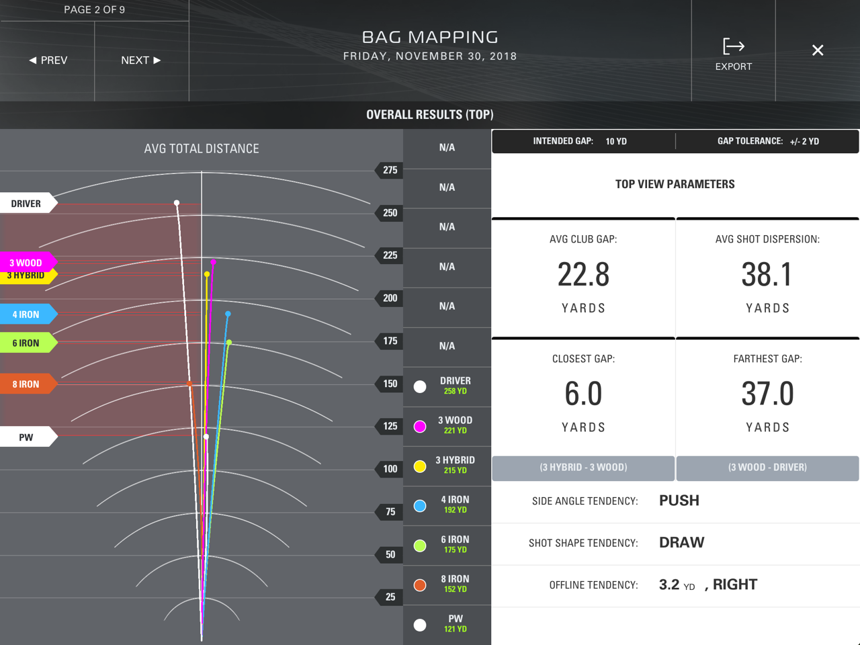Click the Avg Shot Dispersion 38.1 value
860x645 pixels.
click(767, 275)
